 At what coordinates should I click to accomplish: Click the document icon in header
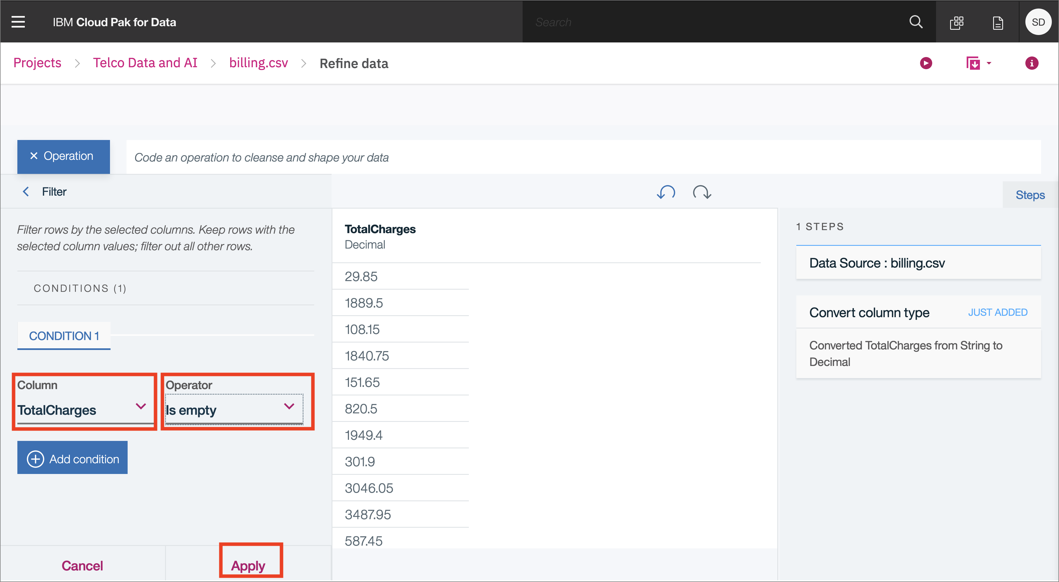[x=998, y=23]
